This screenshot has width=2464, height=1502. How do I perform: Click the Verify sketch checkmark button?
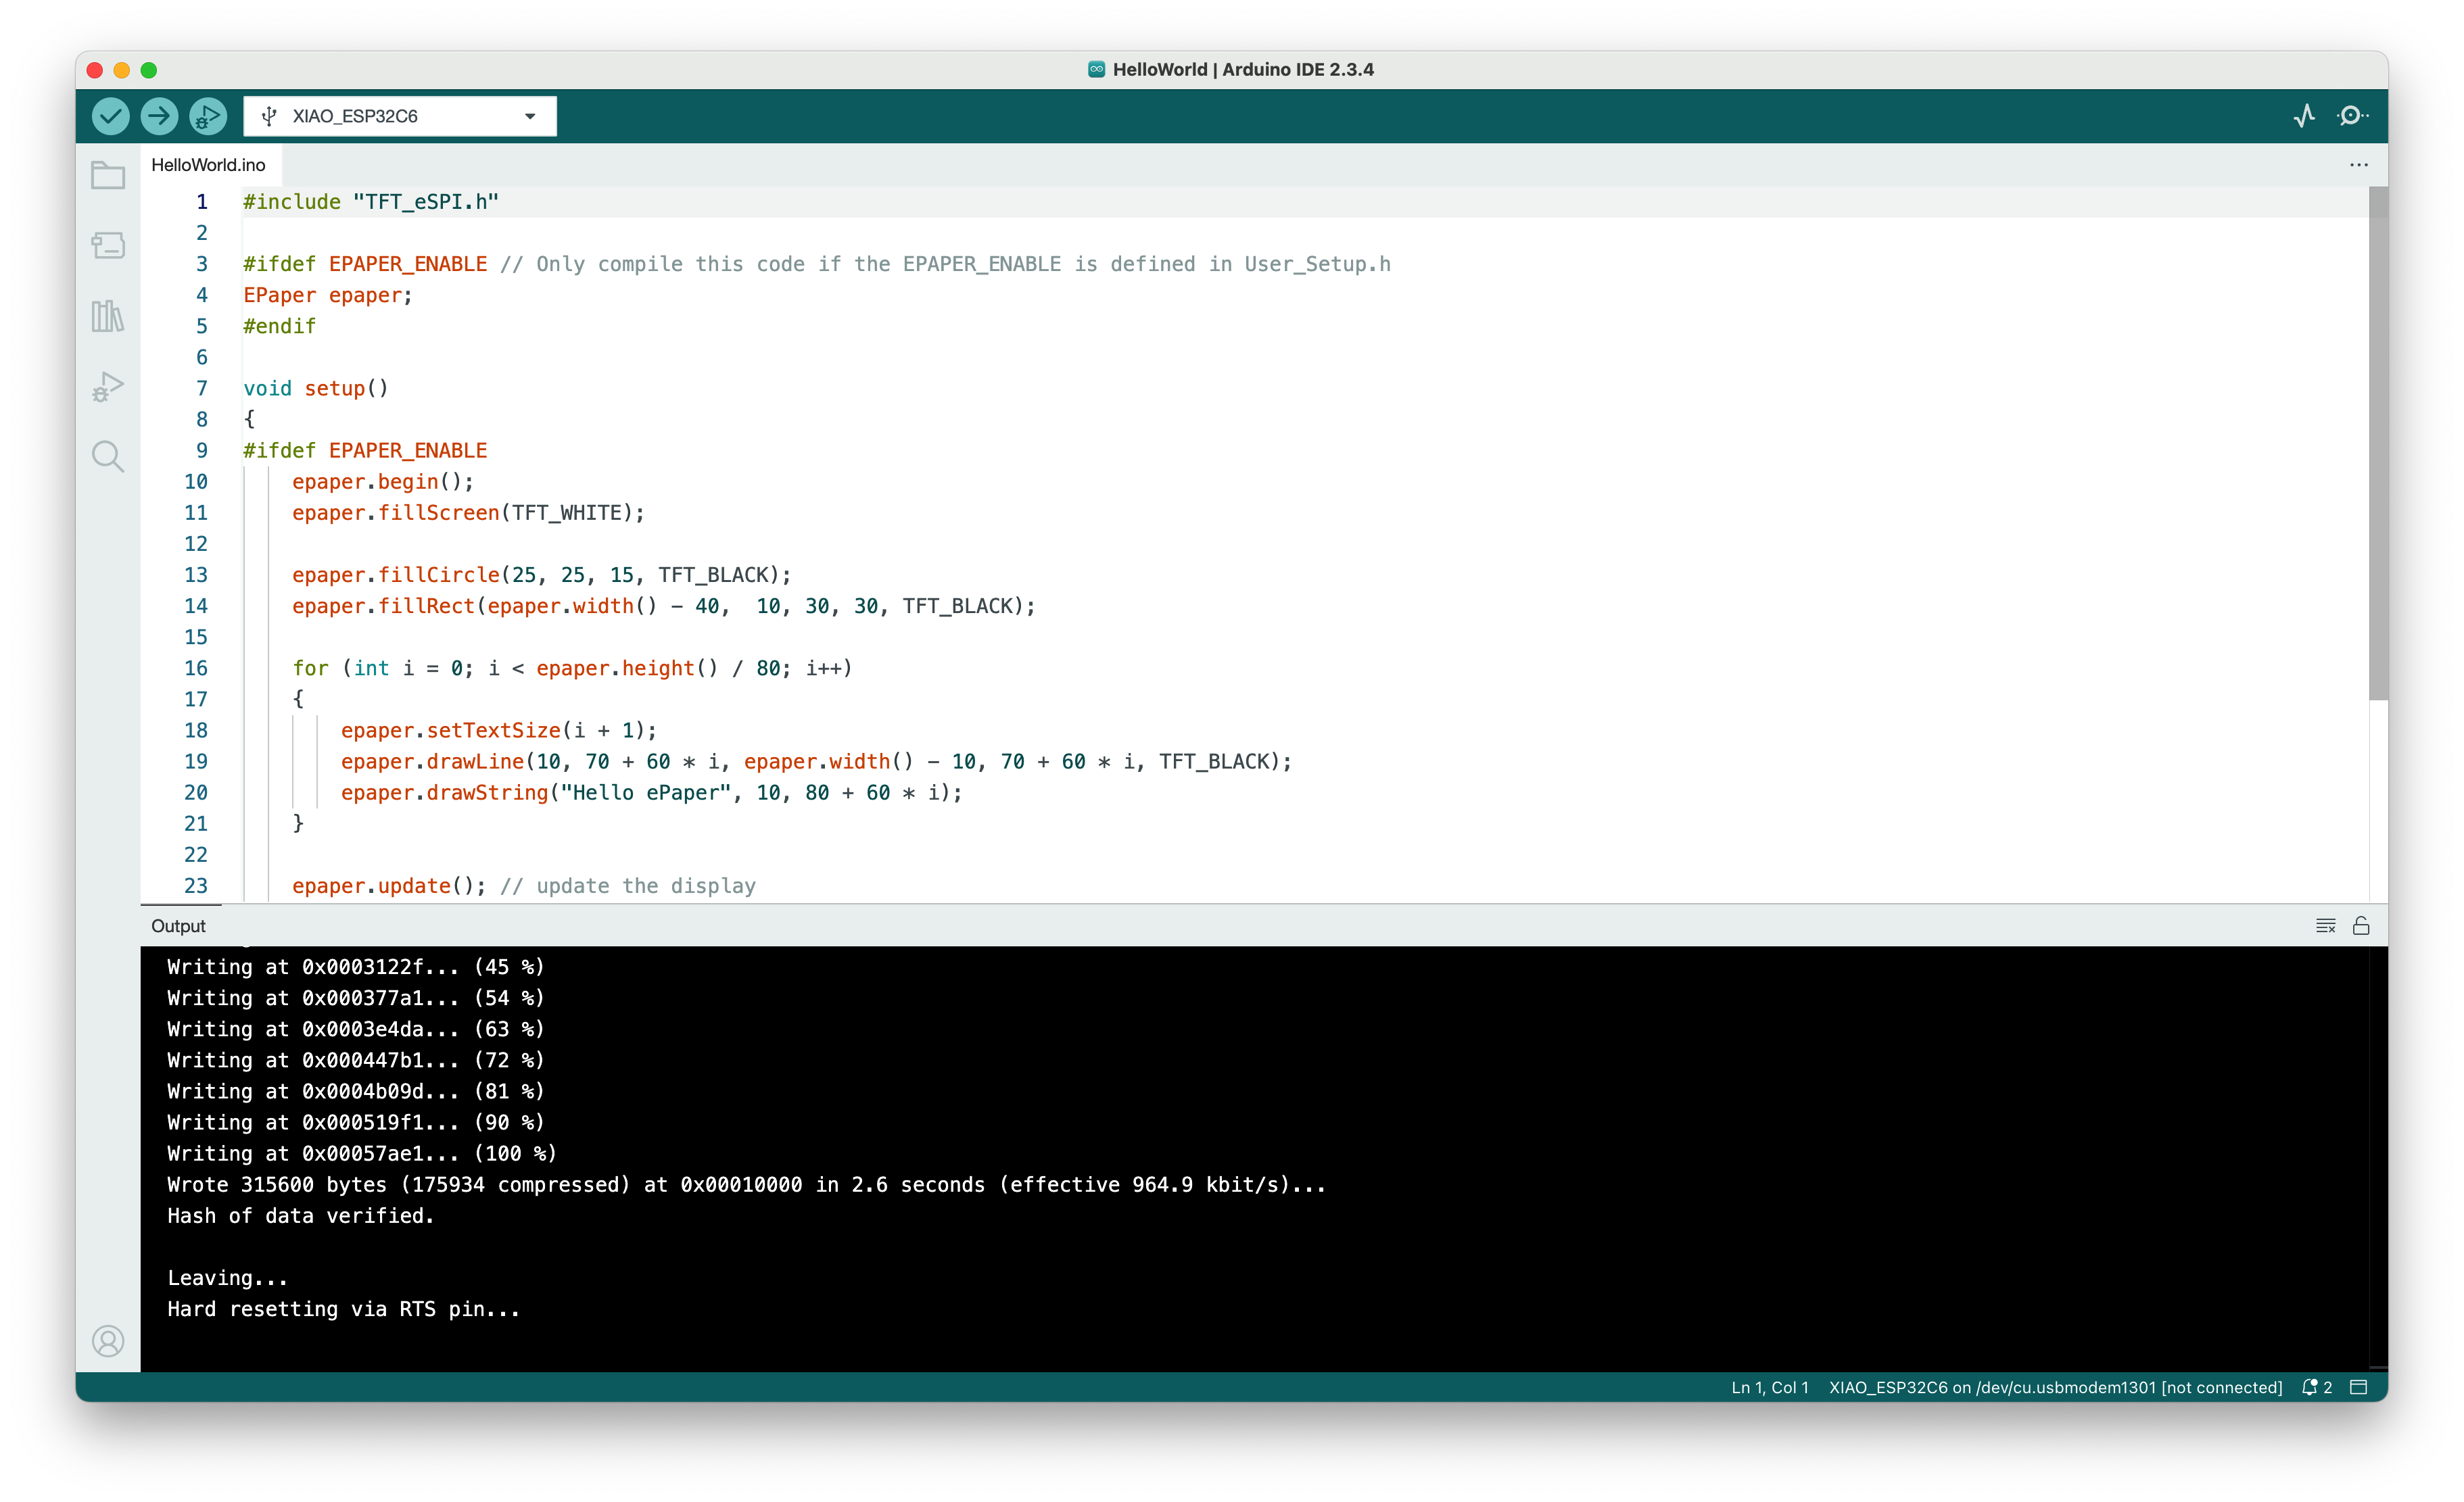point(110,116)
